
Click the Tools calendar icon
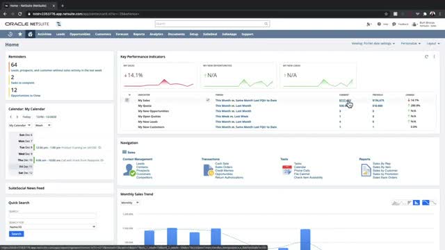point(287,170)
